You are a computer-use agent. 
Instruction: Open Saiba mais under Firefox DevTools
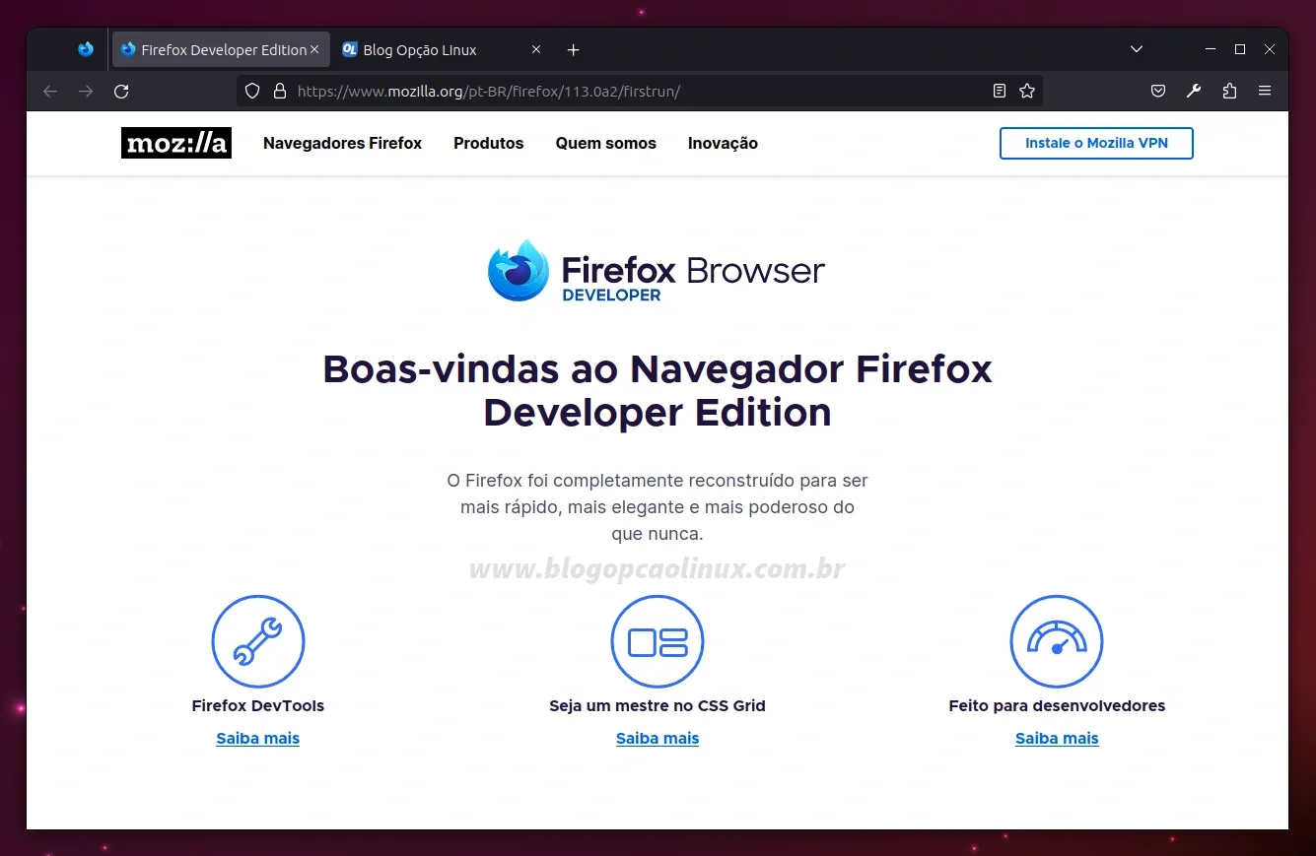[258, 738]
